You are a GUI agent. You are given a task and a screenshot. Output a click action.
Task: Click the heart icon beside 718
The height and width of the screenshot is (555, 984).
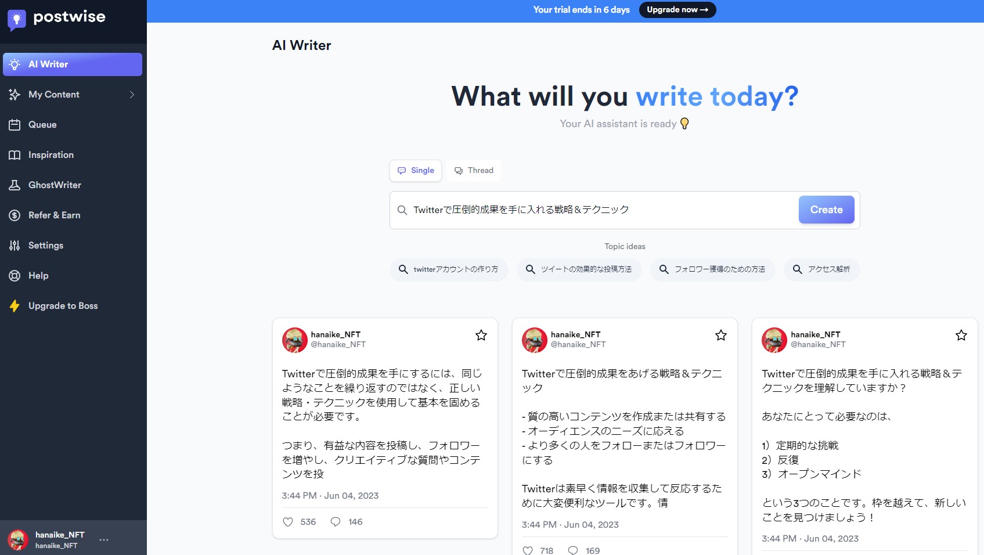pos(528,550)
